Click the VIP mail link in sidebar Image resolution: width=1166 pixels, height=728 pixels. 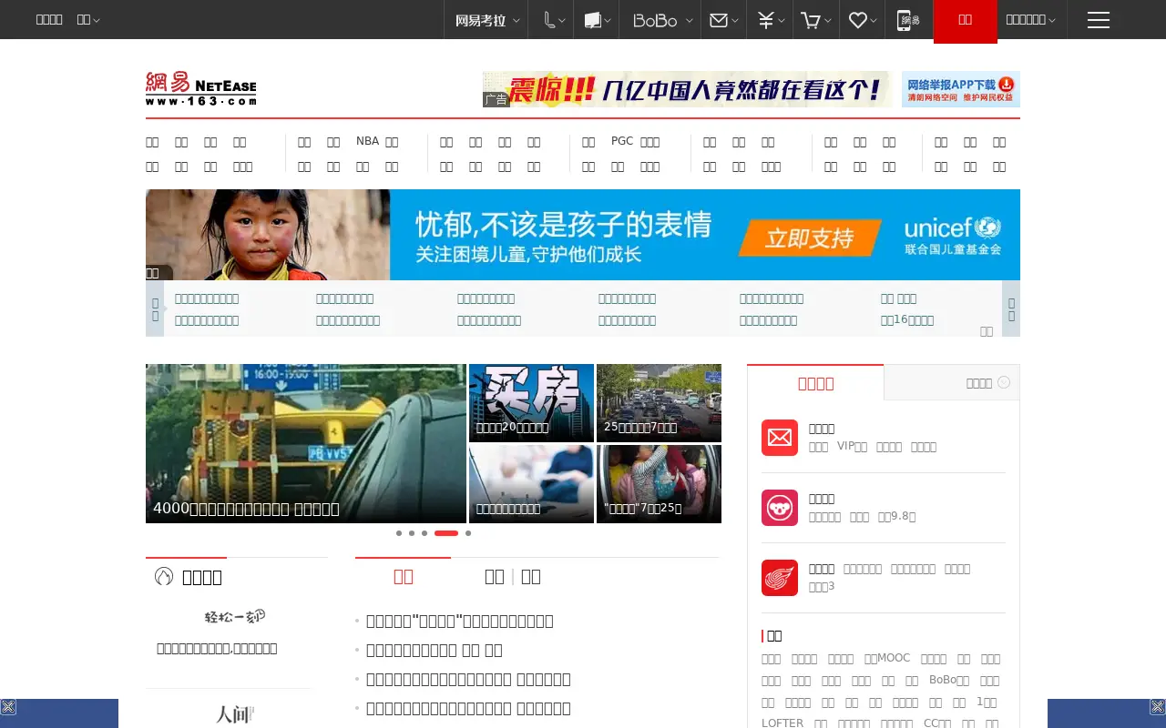pos(852,447)
